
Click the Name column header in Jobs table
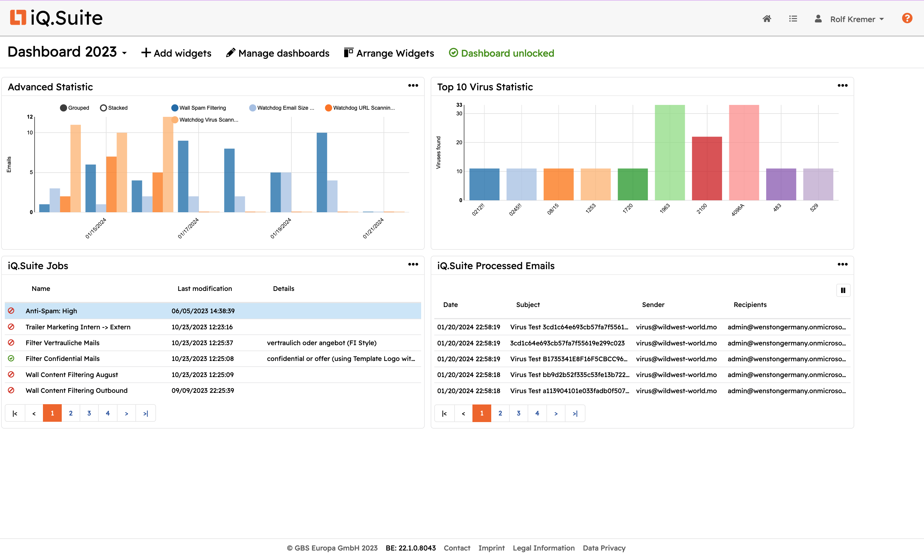tap(41, 289)
